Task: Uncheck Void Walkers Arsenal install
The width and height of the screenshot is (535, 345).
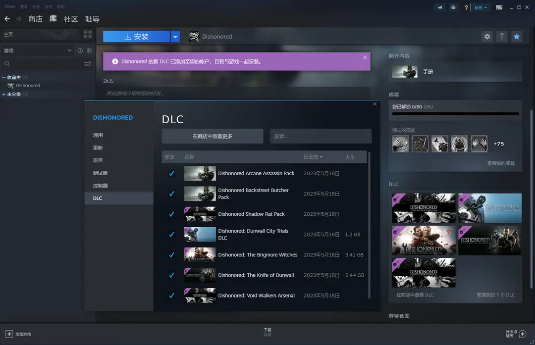Action: pyautogui.click(x=171, y=296)
